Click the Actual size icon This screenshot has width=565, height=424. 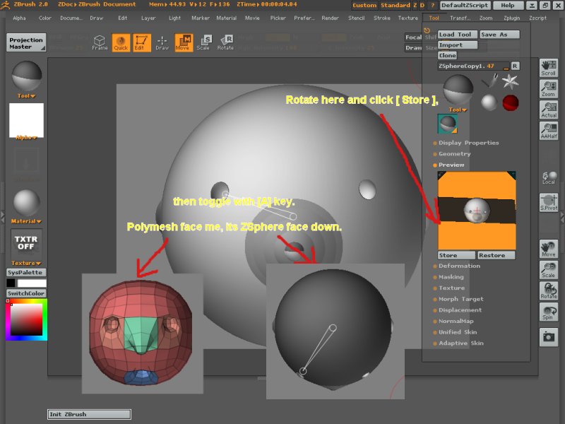[549, 110]
